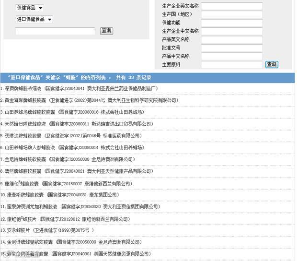Image resolution: width=297 pixels, height=261 pixels.
Task: Open result 11 蜜泉牌澳洲尤加利蜂胶液
Action: tap(80, 207)
